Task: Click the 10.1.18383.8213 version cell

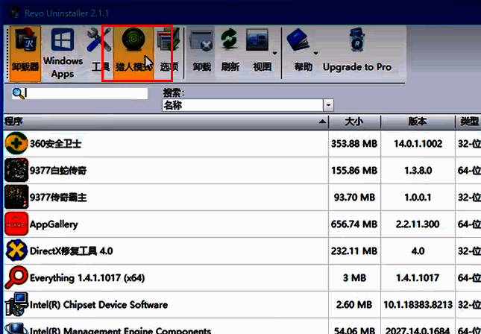Action: click(x=418, y=305)
